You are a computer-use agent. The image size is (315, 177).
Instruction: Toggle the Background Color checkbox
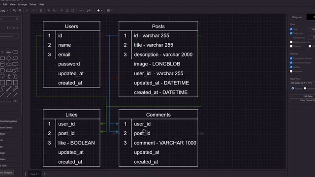[x=291, y=42]
